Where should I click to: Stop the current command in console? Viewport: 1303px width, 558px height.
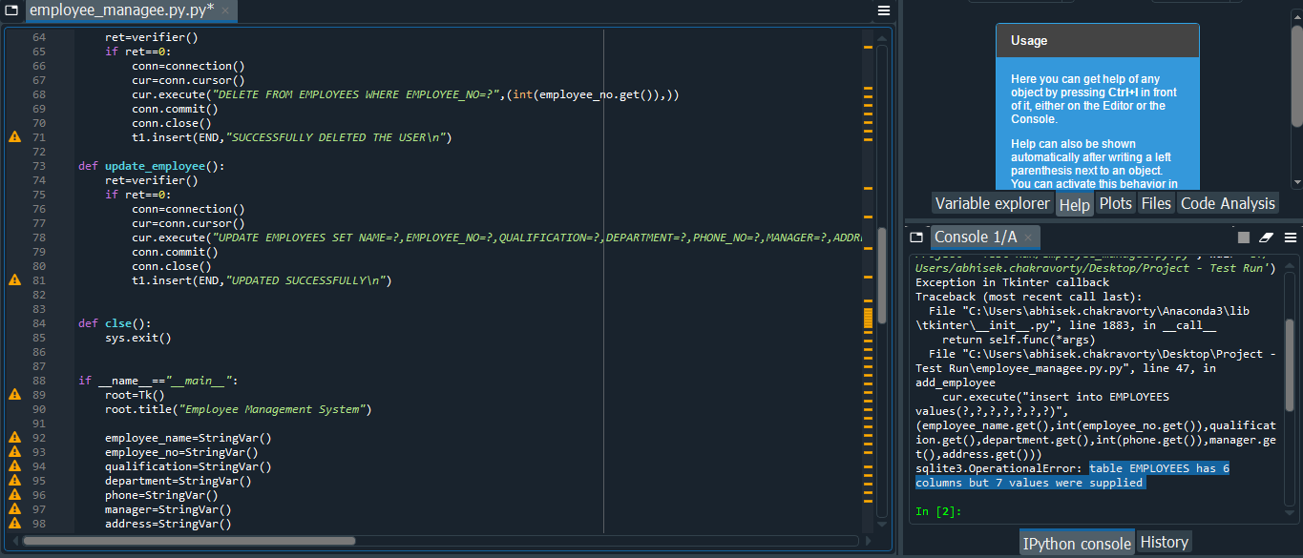pyautogui.click(x=1244, y=238)
